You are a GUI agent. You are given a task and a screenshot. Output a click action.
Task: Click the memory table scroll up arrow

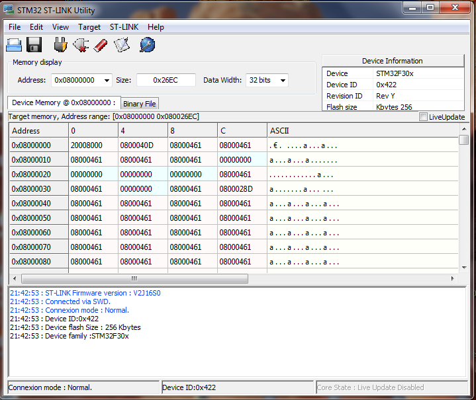464,129
